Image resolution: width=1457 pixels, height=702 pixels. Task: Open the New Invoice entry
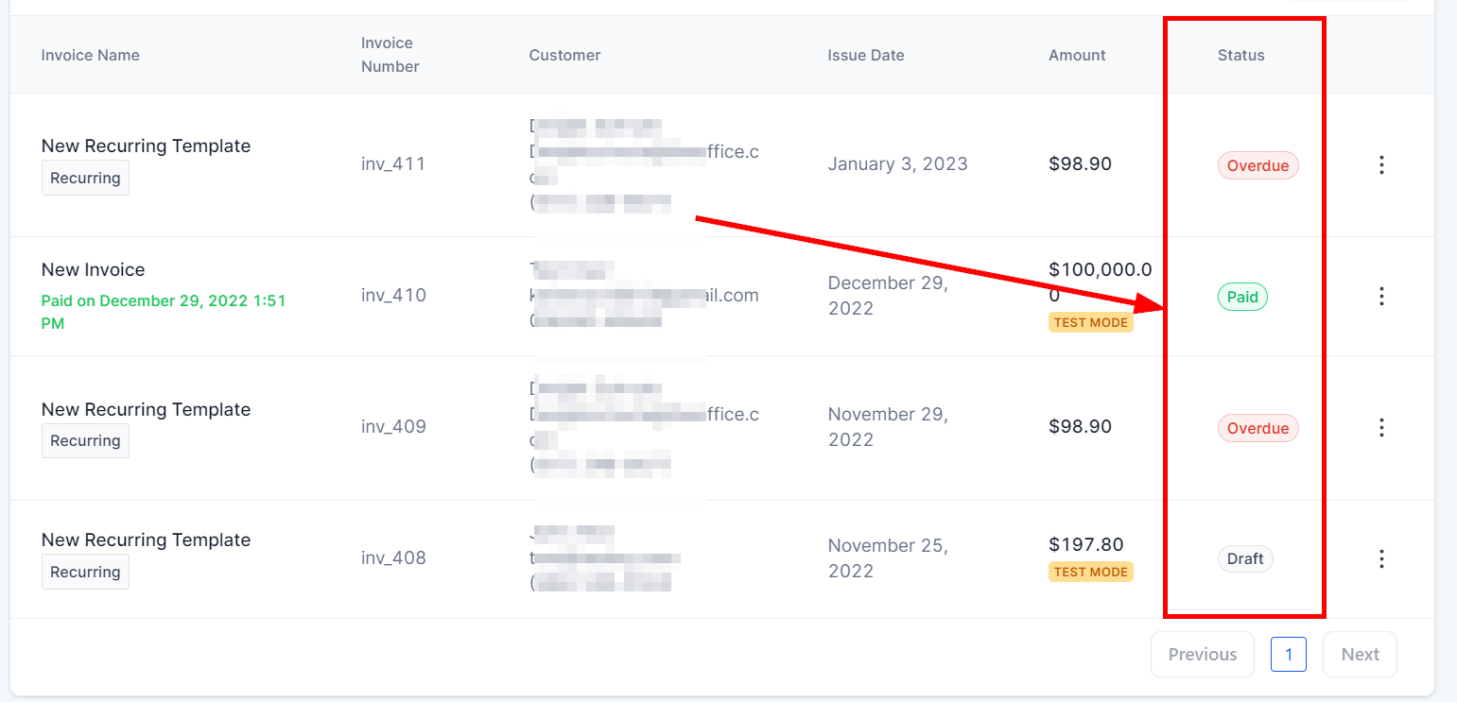click(94, 270)
